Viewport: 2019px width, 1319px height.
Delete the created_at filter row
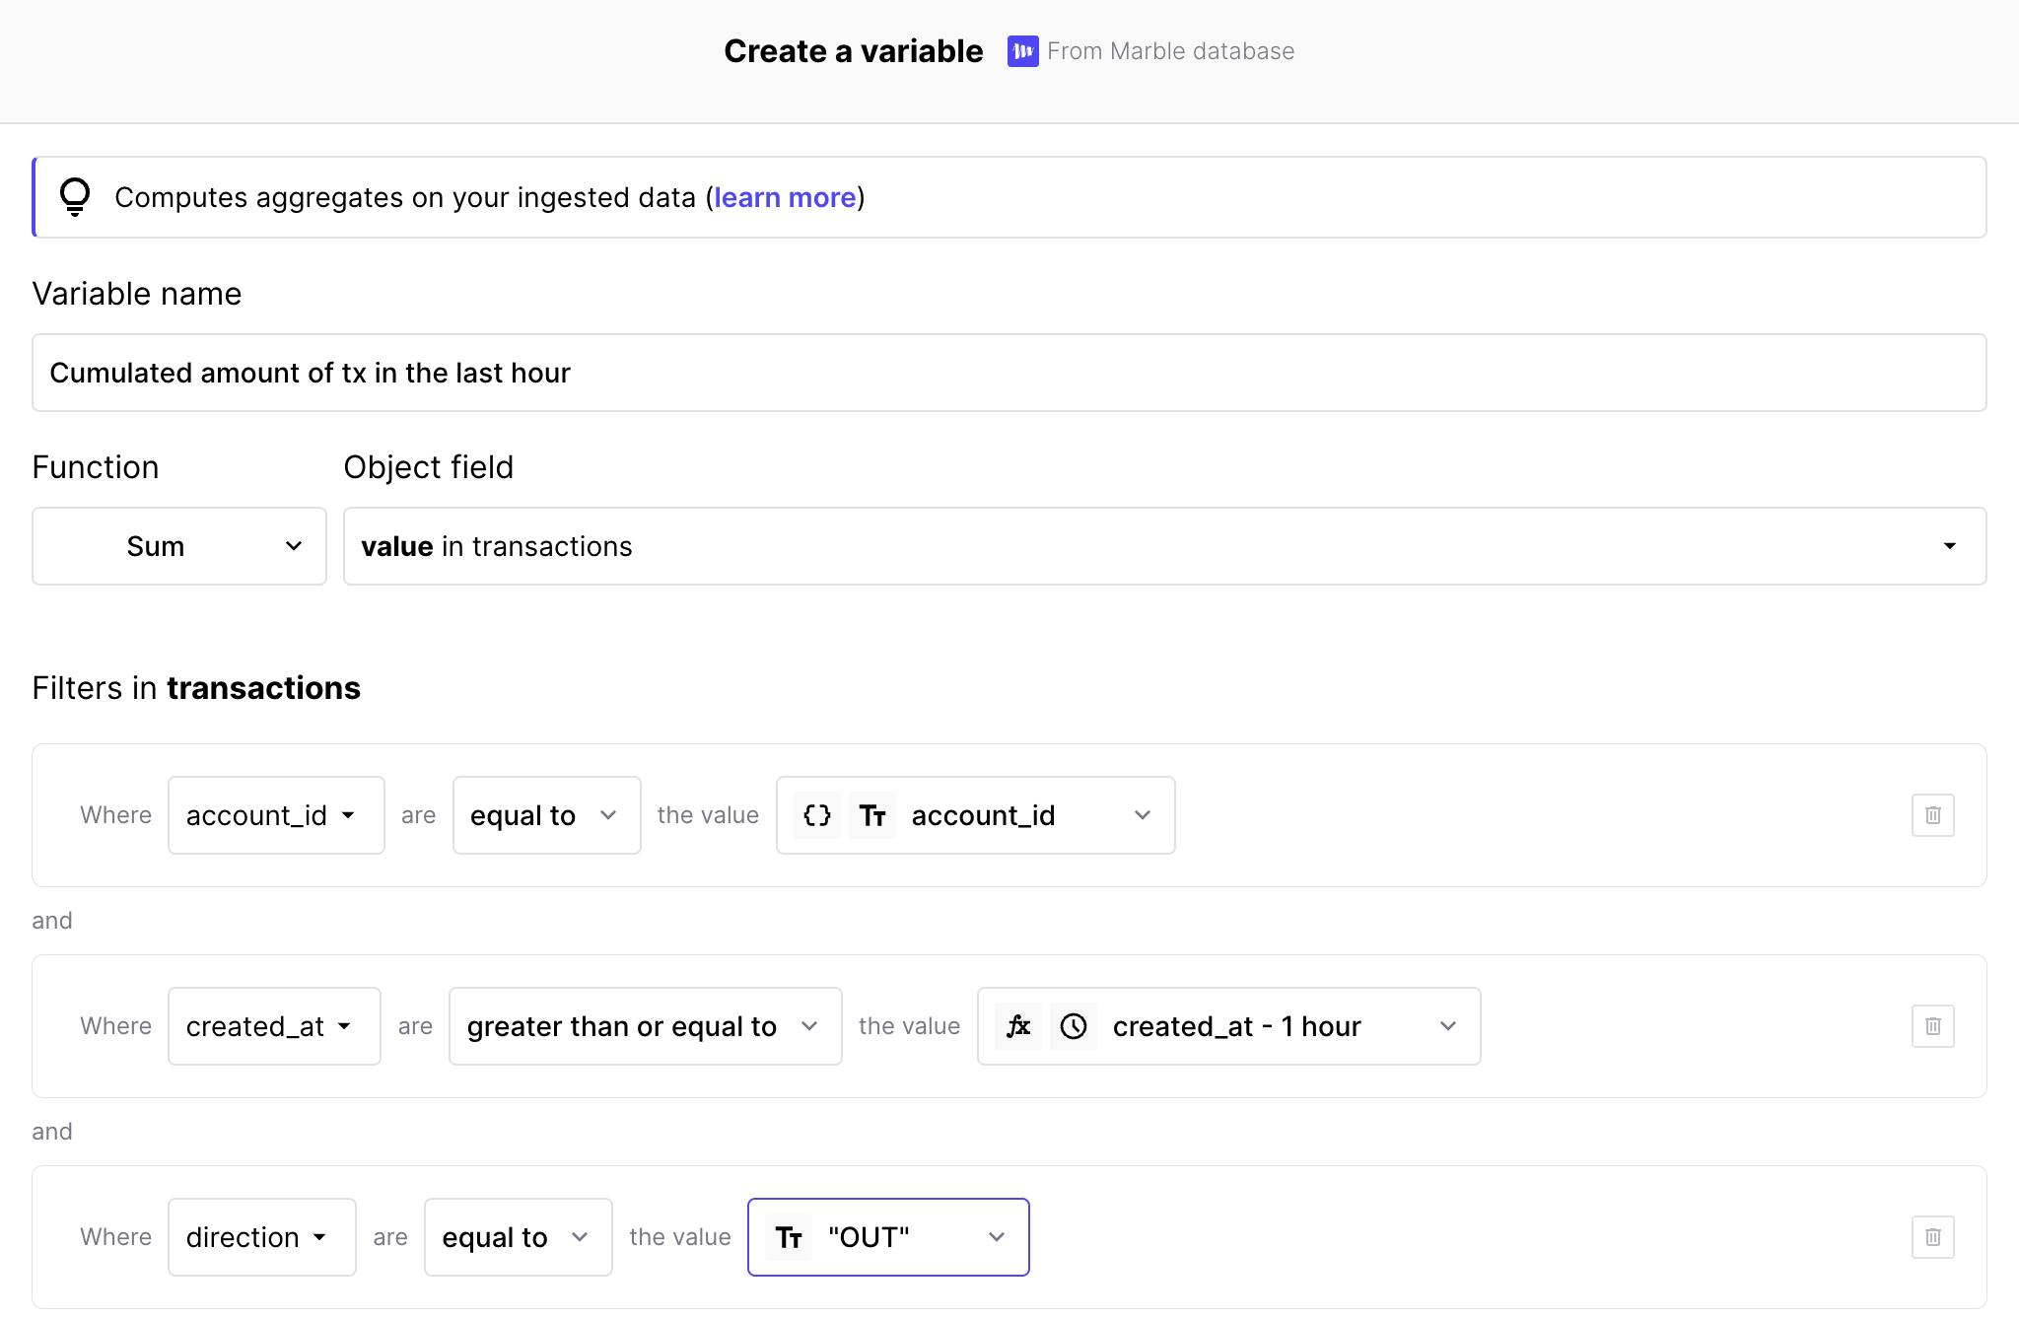tap(1932, 1026)
